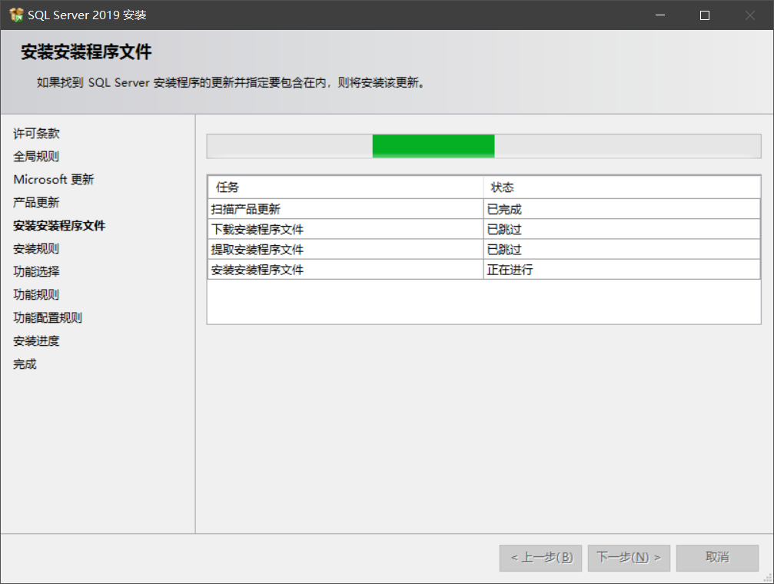This screenshot has width=774, height=584.
Task: Select 完成 step in sidebar
Action: tap(25, 364)
